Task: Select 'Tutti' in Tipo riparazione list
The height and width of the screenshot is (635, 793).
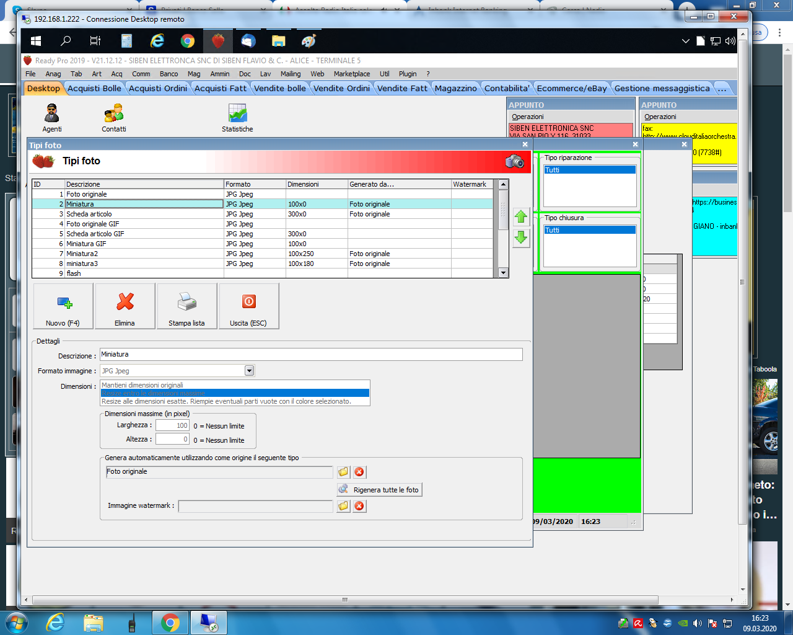Action: (589, 170)
